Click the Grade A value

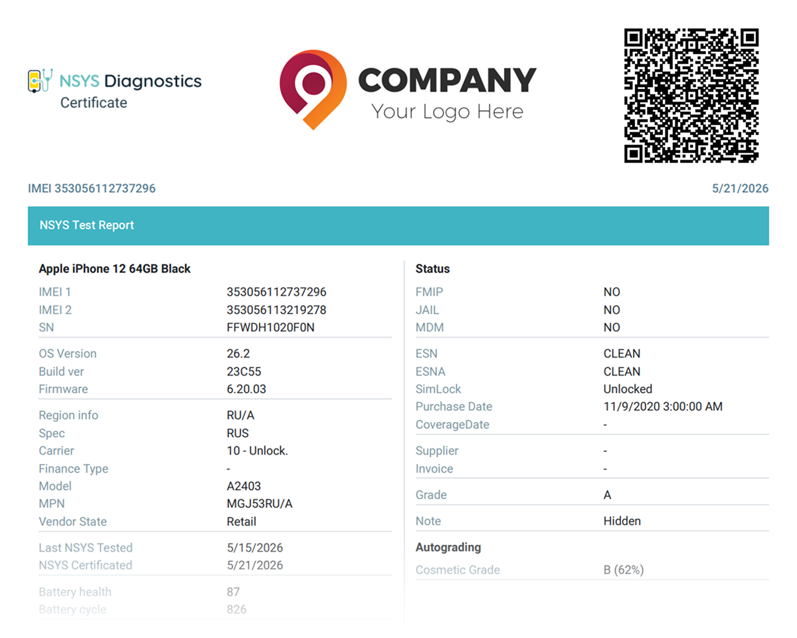[607, 495]
